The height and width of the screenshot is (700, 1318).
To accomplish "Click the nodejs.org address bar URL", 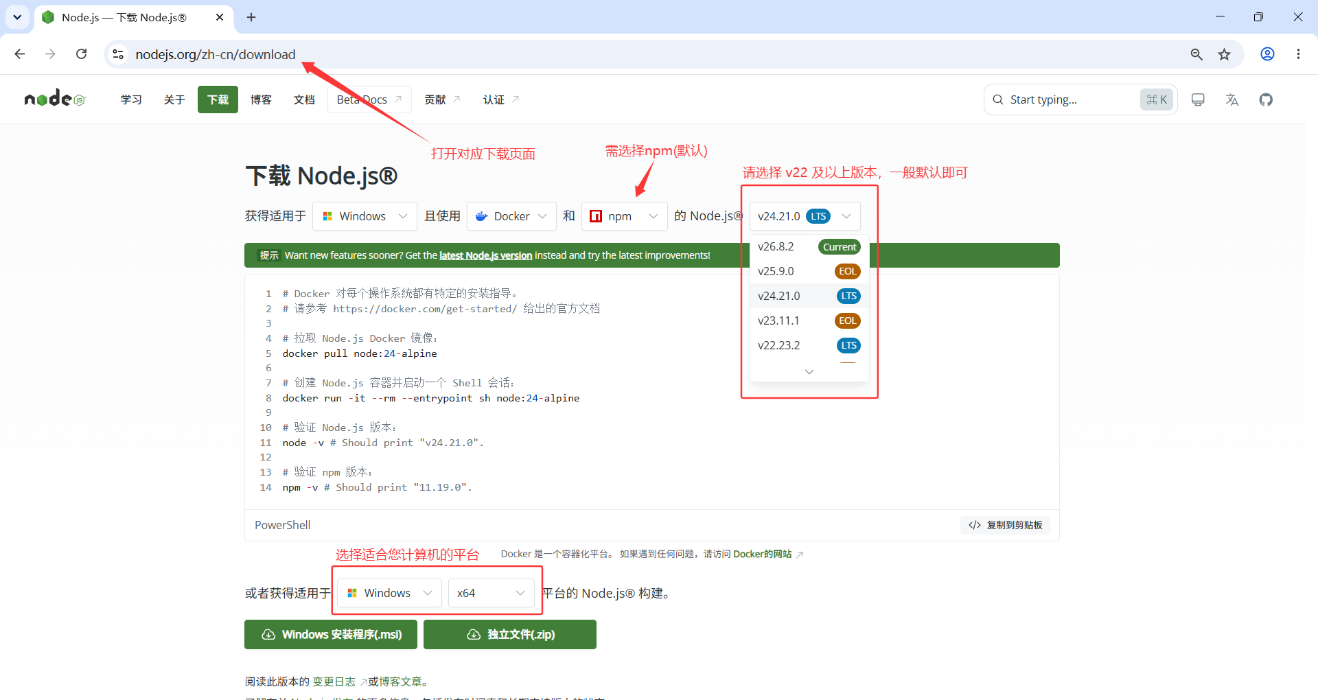I will [216, 54].
